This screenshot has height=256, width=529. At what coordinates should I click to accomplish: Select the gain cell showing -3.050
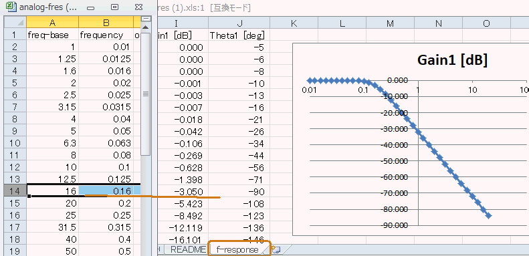182,192
